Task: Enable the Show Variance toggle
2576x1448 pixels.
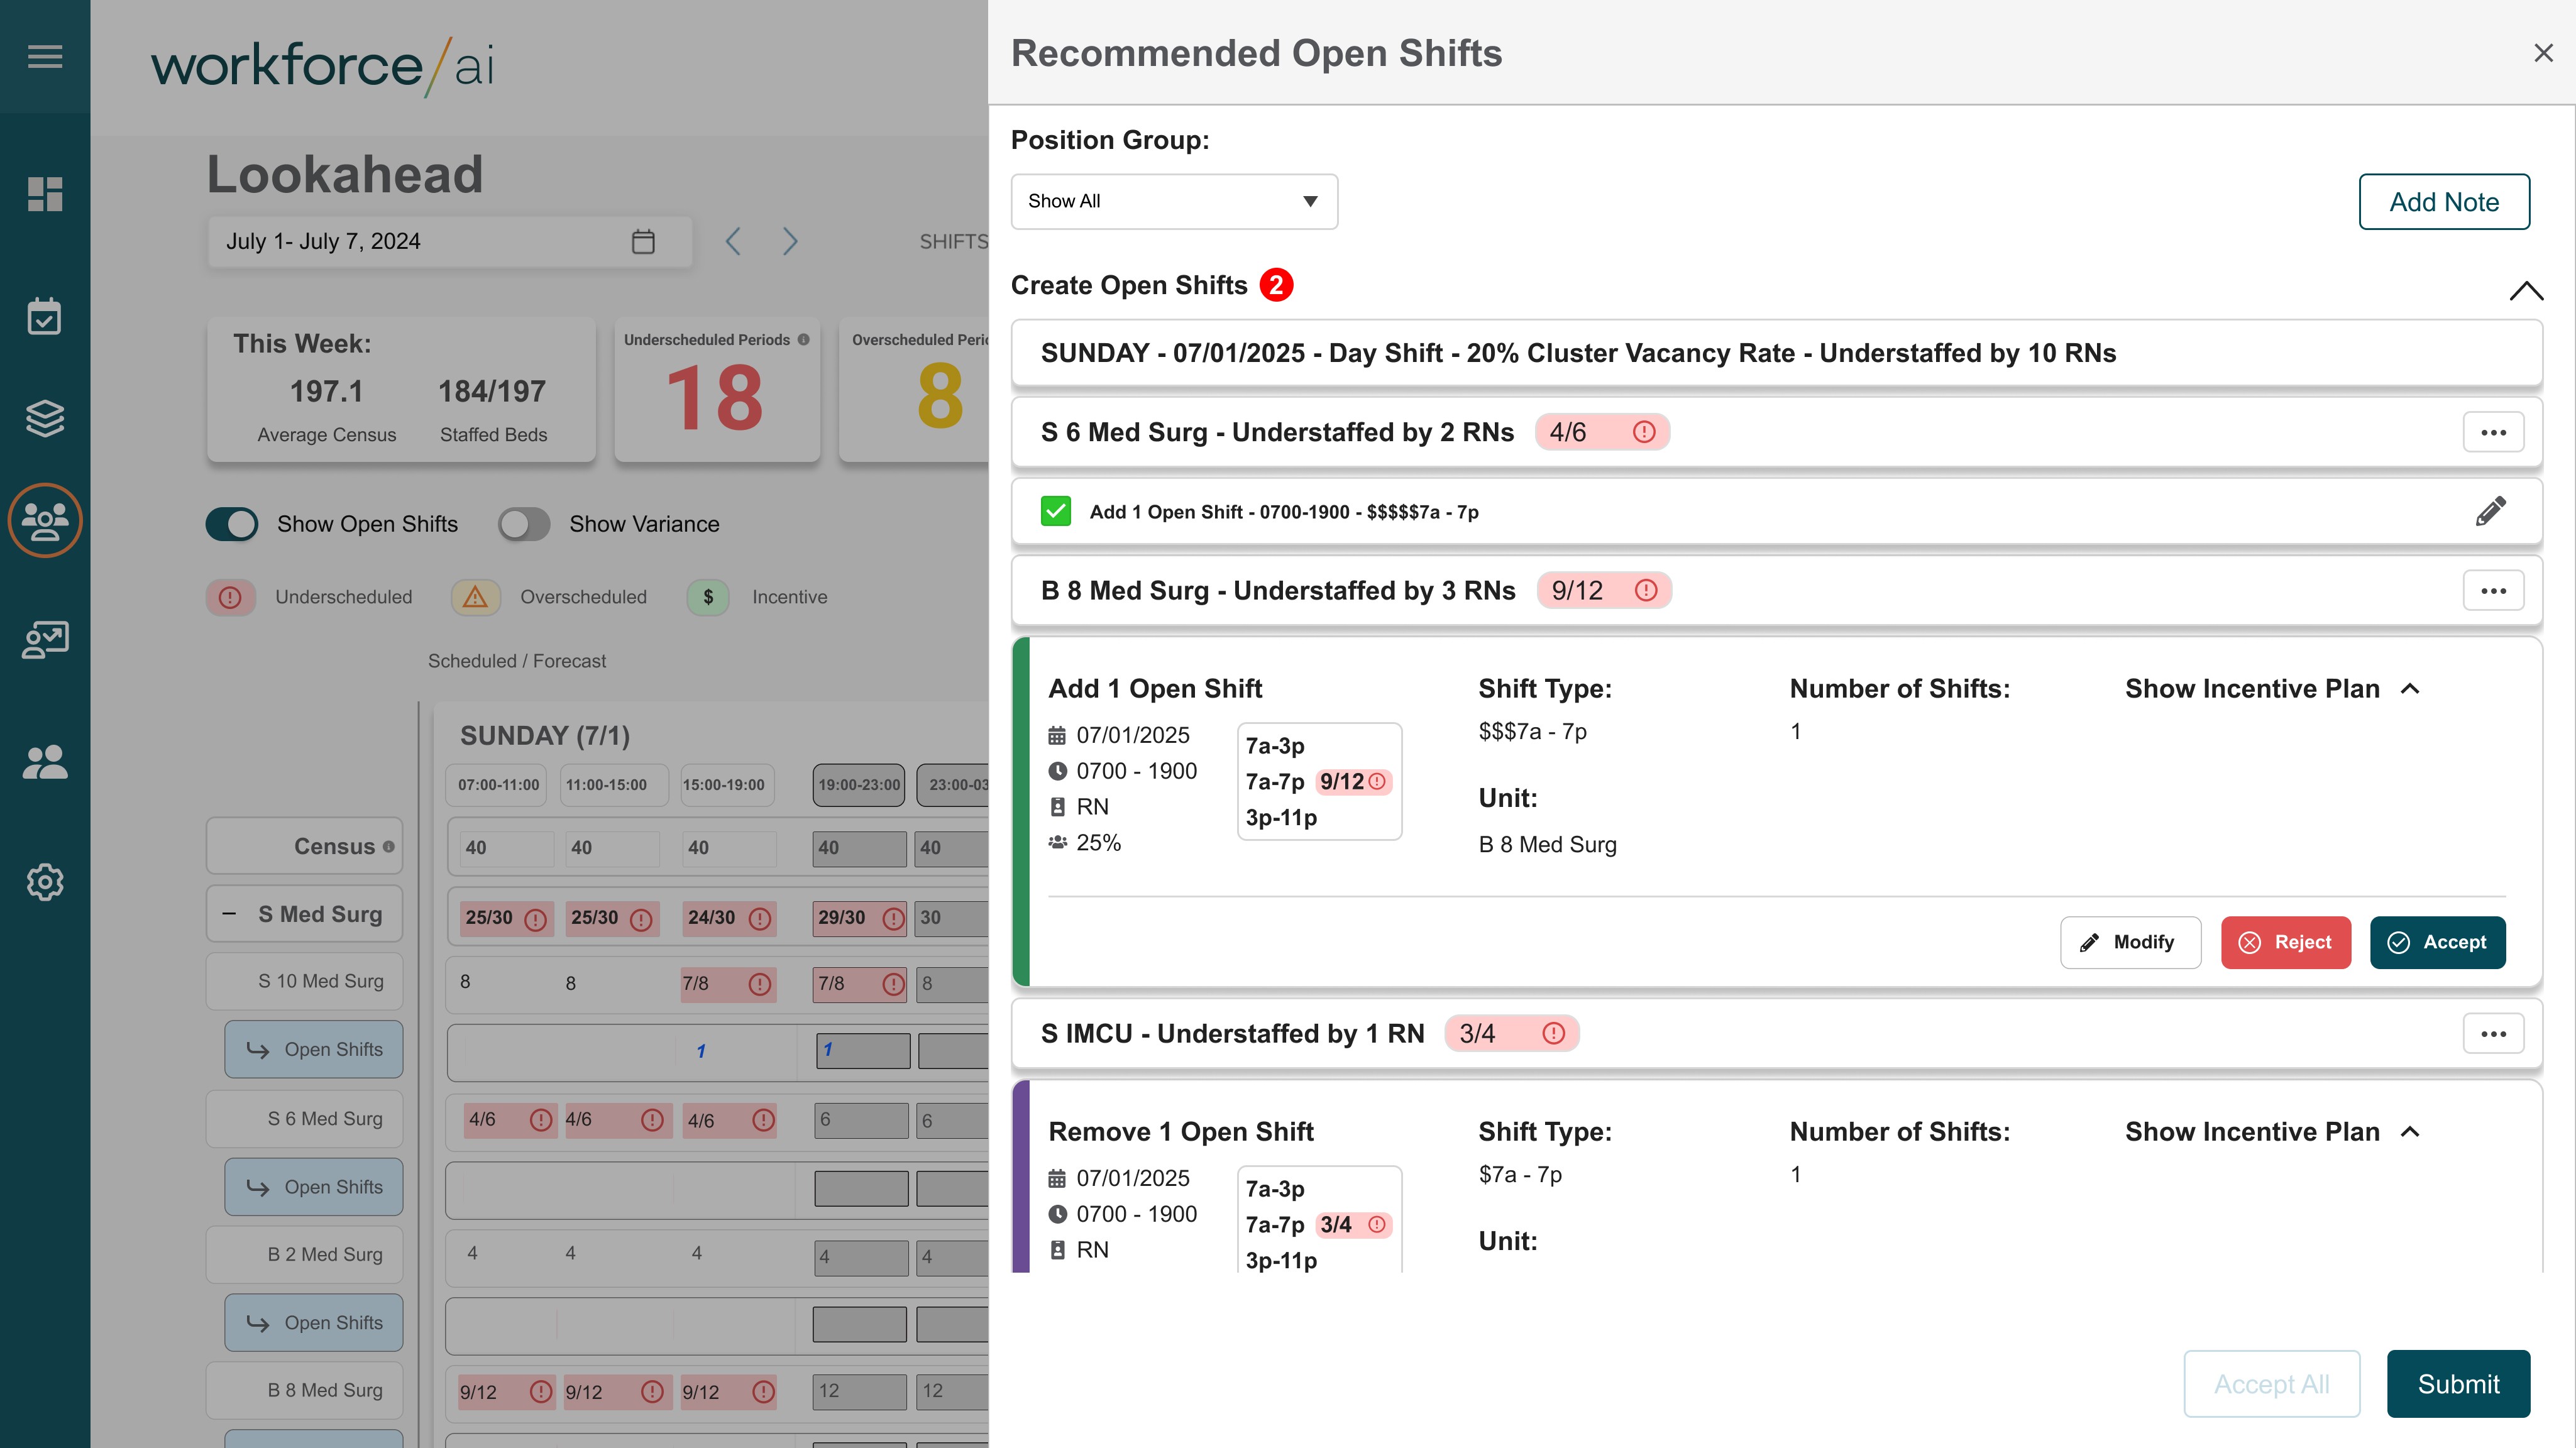Action: click(x=524, y=524)
